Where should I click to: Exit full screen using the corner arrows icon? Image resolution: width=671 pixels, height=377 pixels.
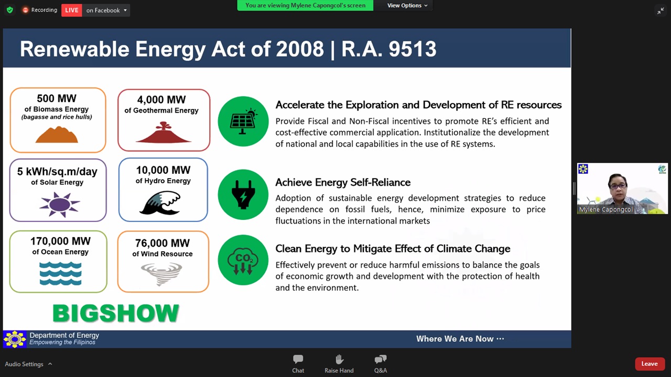pyautogui.click(x=661, y=10)
